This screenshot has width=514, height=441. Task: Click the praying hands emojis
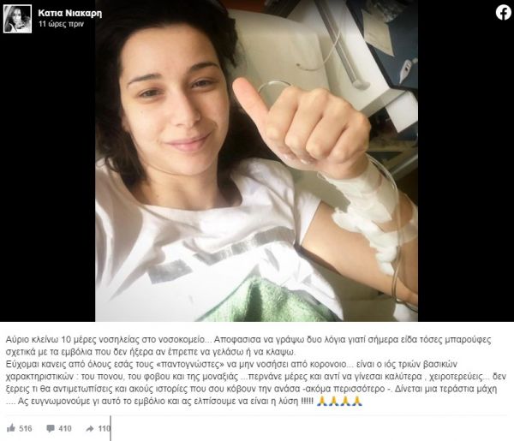(339, 401)
